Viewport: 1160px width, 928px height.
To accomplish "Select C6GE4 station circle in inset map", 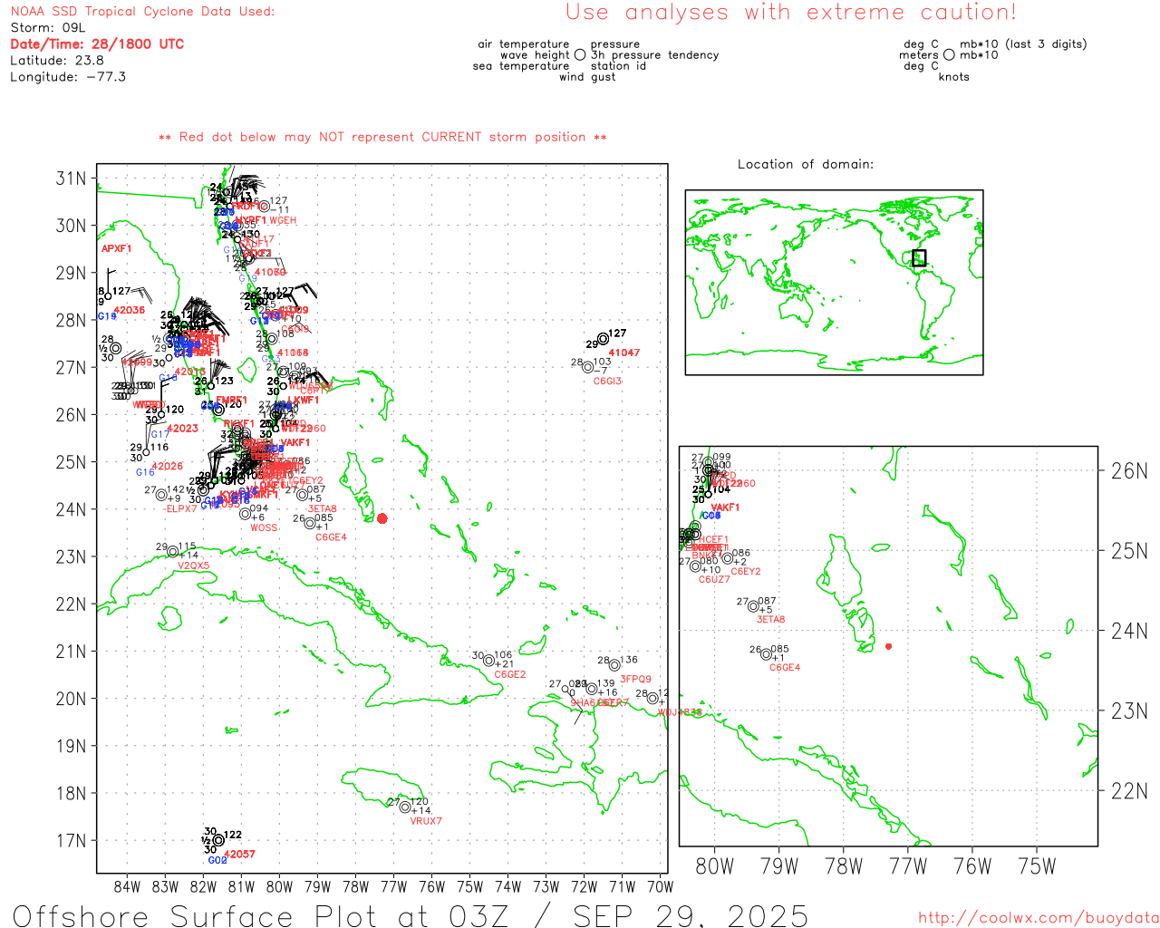I will tap(767, 653).
